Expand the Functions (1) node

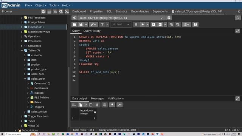coord(22,27)
